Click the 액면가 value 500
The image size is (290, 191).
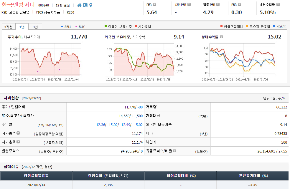(x=284, y=142)
